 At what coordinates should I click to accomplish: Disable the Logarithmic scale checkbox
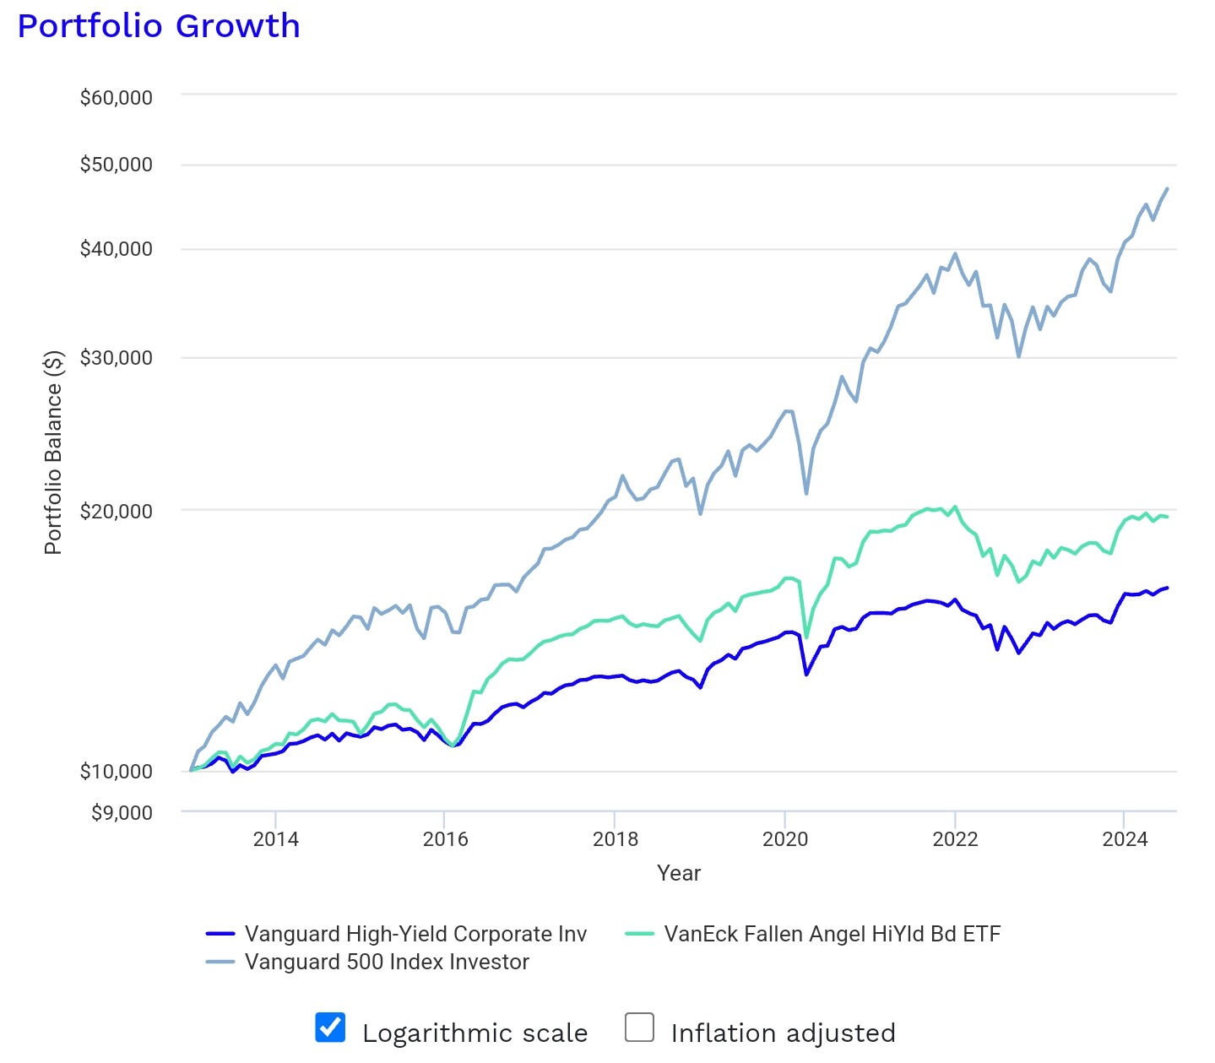[x=330, y=1028]
